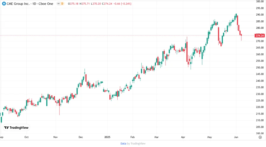Click the CME Group globe logo icon

(4, 4)
